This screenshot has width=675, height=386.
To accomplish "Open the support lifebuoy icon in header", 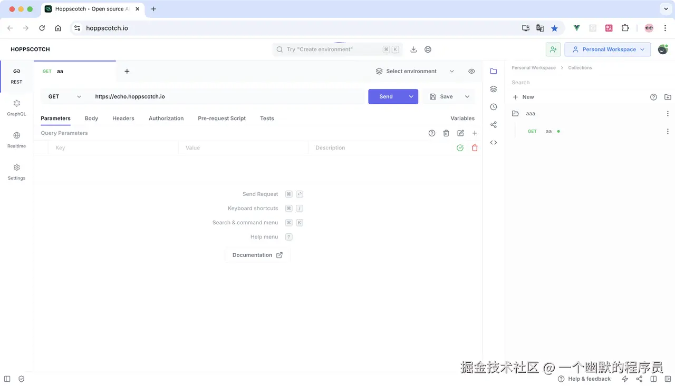I will [428, 50].
